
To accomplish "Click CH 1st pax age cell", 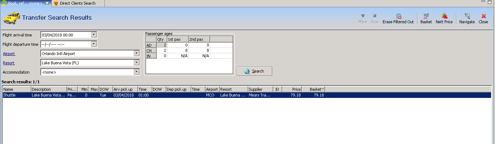I will point(178,50).
